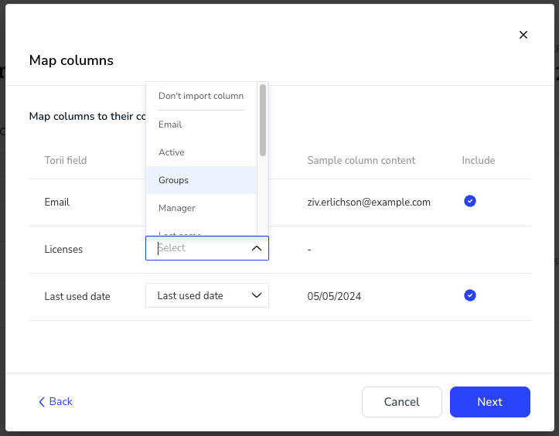Toggle Include checkbox for Email row
The image size is (559, 436).
469,201
